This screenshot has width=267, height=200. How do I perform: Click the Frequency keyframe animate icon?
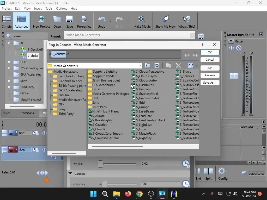coord(186,184)
